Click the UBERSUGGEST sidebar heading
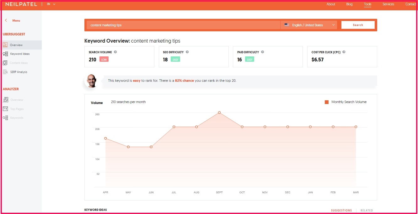 point(14,34)
